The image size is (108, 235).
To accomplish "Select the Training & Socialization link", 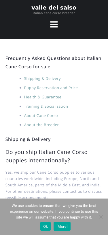I will [46, 107].
